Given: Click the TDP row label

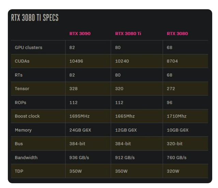Looking at the screenshot, I should click(19, 171).
